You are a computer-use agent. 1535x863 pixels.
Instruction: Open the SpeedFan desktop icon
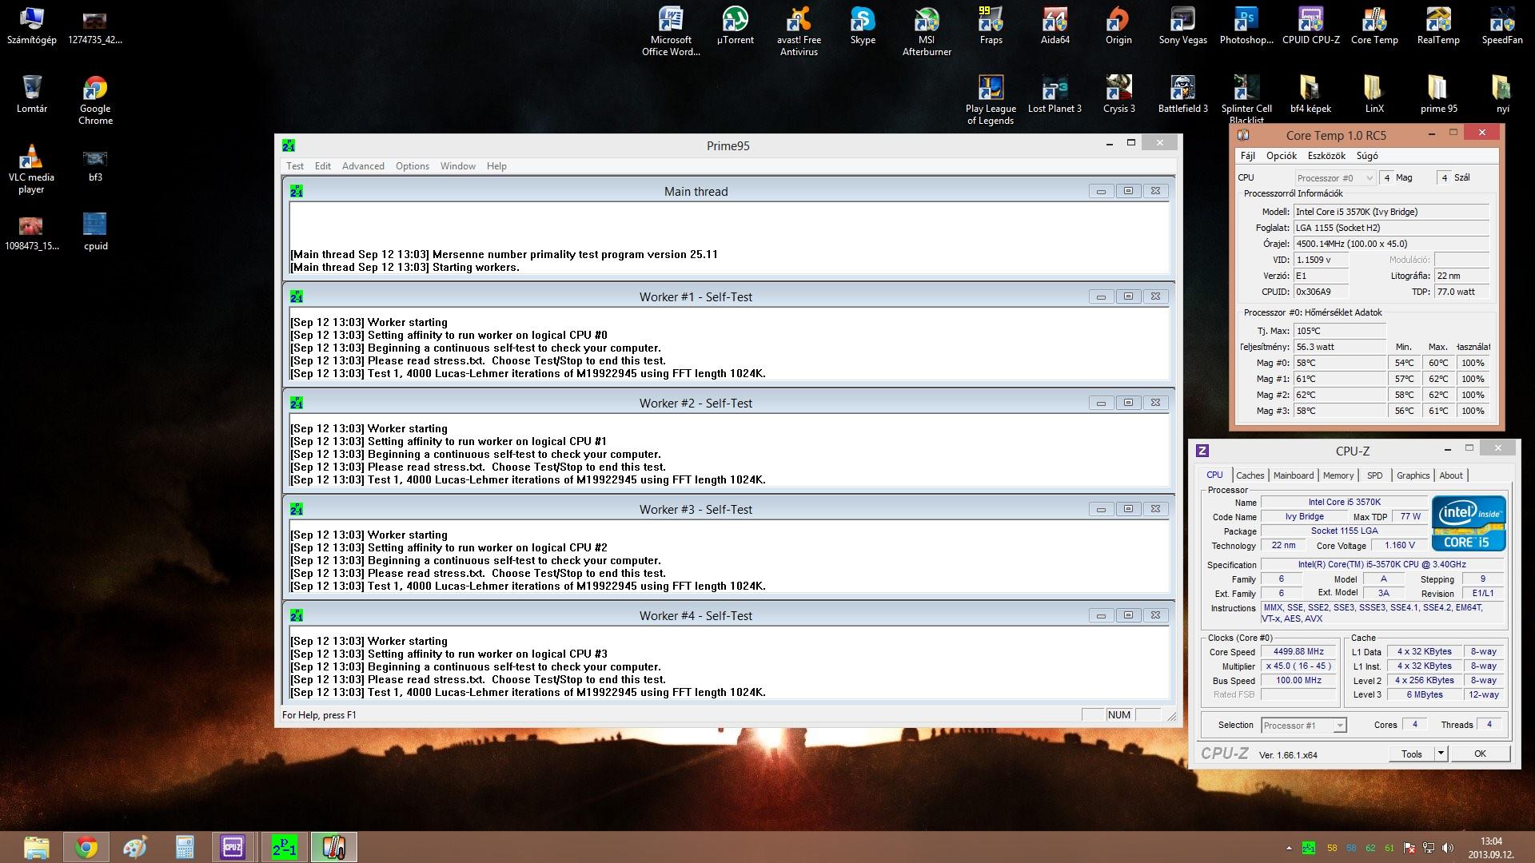click(1502, 26)
